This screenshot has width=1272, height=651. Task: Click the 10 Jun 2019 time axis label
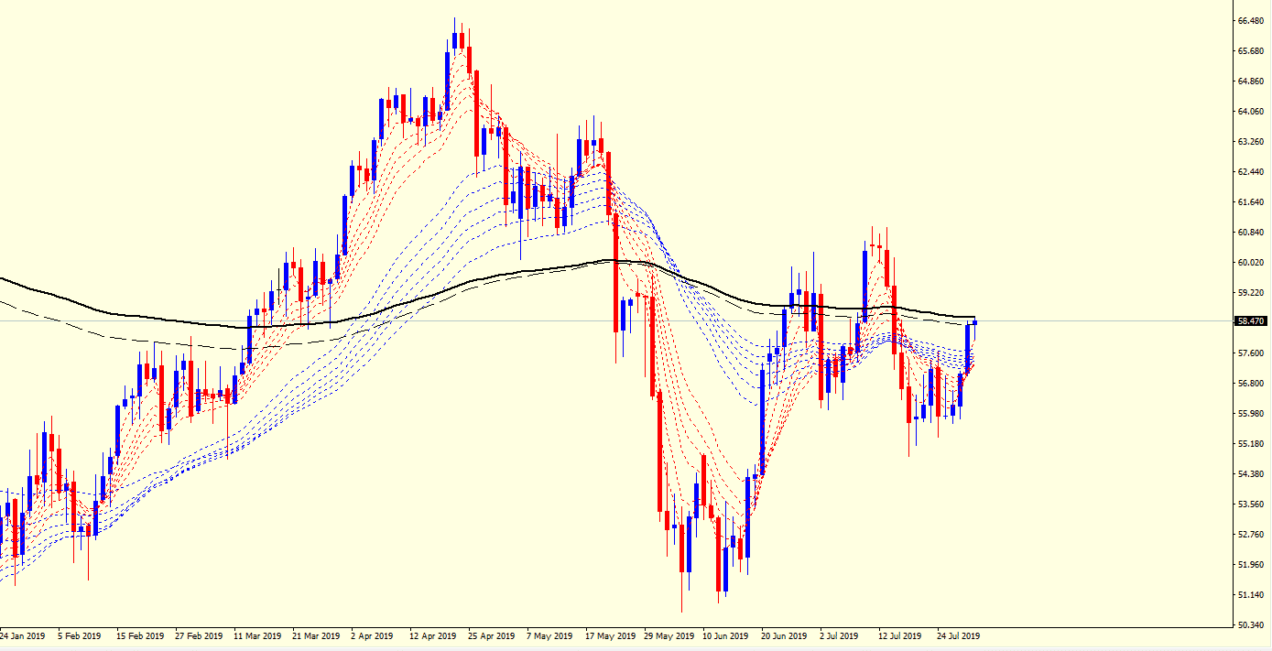725,636
